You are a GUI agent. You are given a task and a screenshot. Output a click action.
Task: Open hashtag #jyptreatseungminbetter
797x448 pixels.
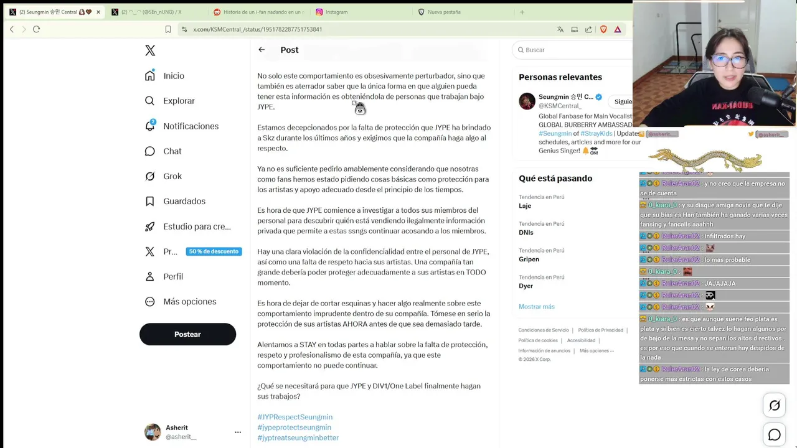point(298,437)
